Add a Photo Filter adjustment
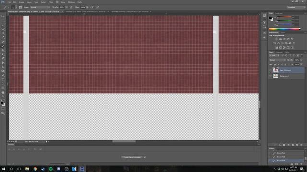 (x=286, y=43)
